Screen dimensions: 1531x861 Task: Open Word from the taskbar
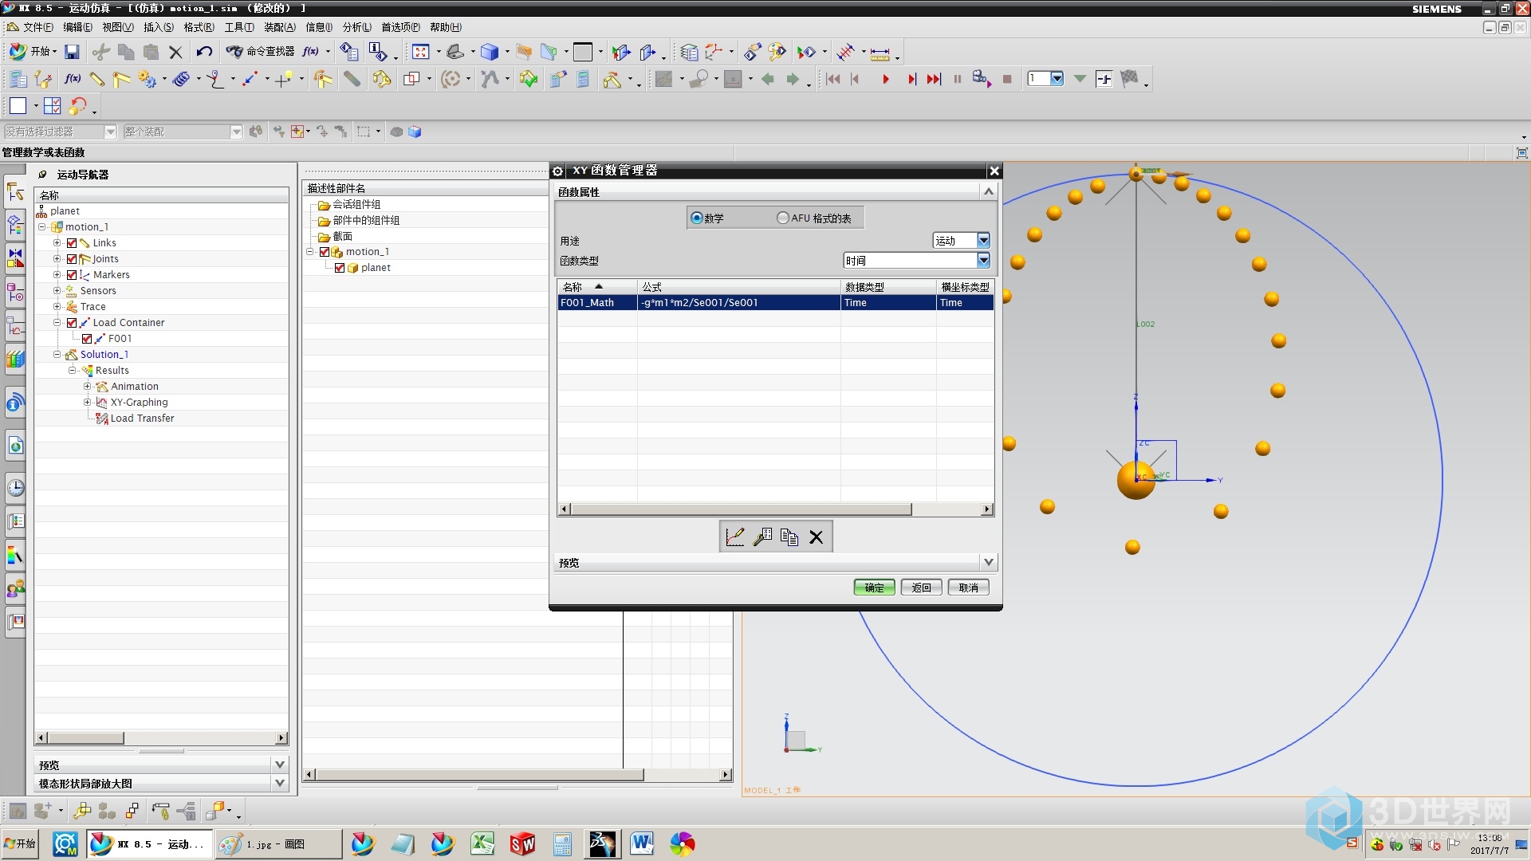642,843
